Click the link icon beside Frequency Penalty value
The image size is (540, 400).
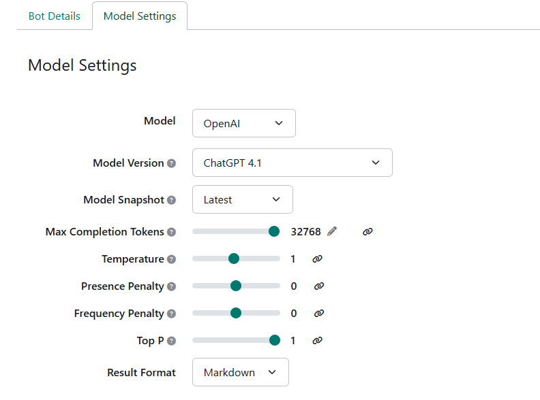pos(318,313)
